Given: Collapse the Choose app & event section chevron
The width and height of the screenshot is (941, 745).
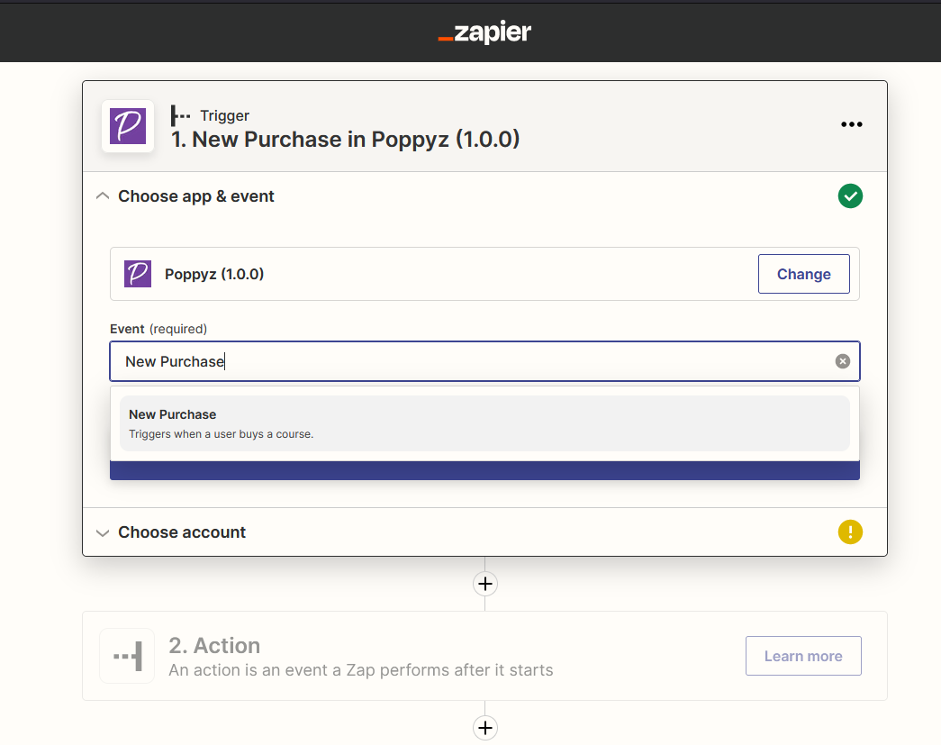Looking at the screenshot, I should pyautogui.click(x=103, y=196).
